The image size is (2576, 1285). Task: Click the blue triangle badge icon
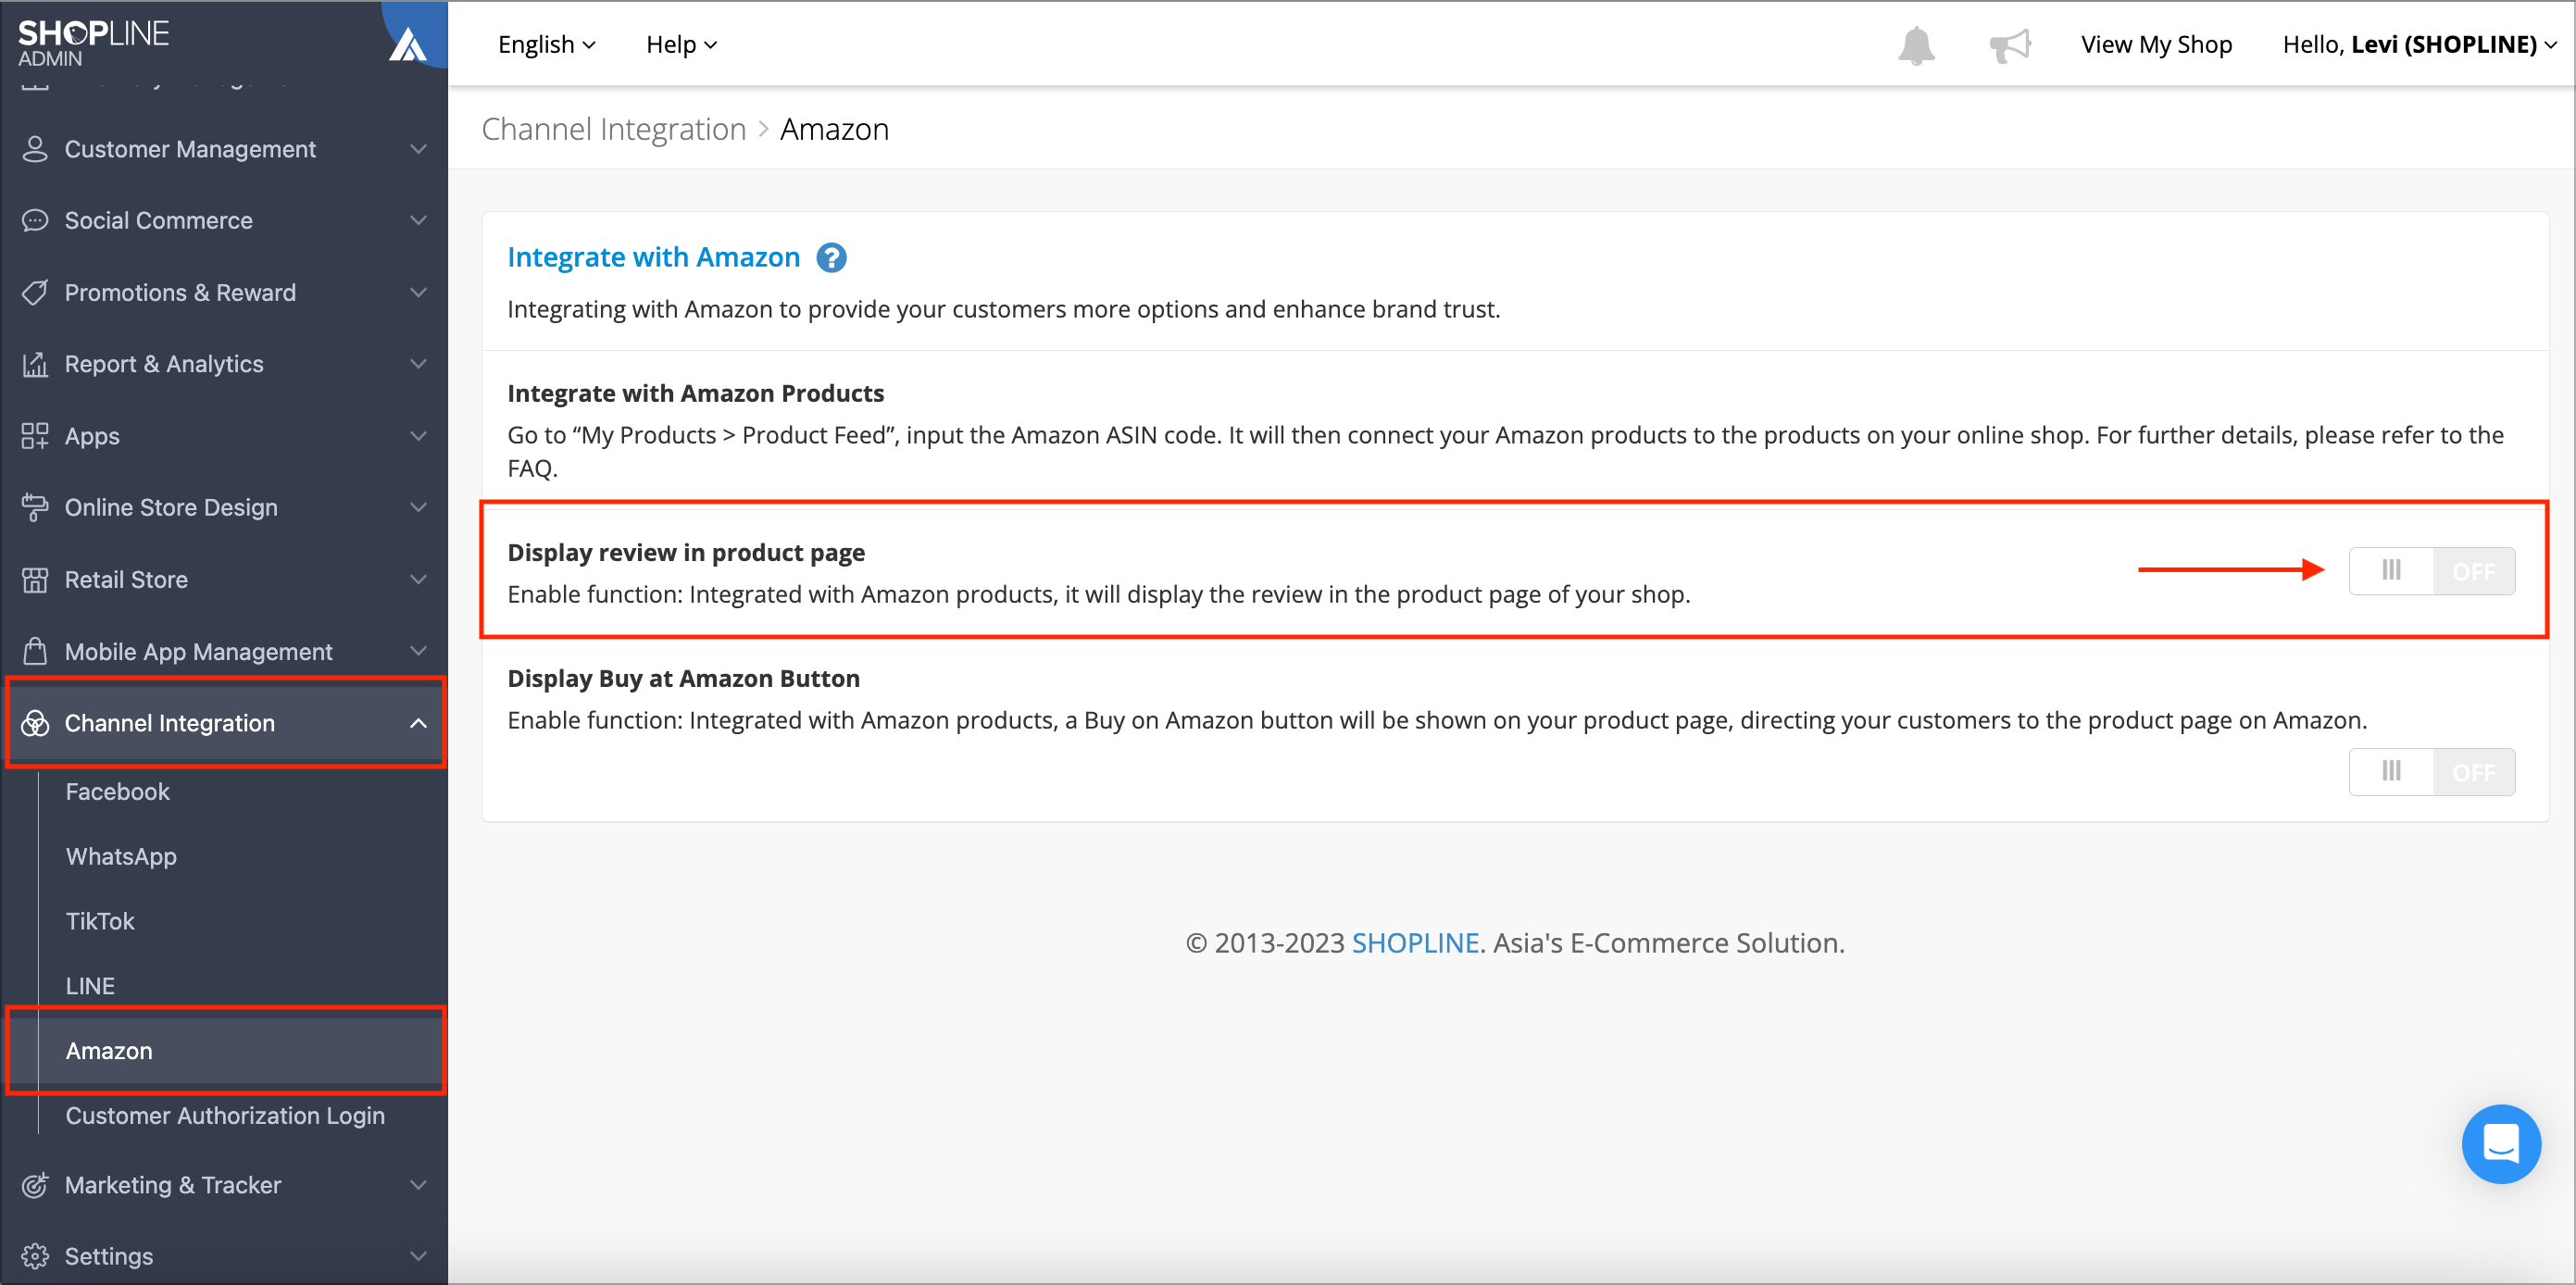(408, 44)
